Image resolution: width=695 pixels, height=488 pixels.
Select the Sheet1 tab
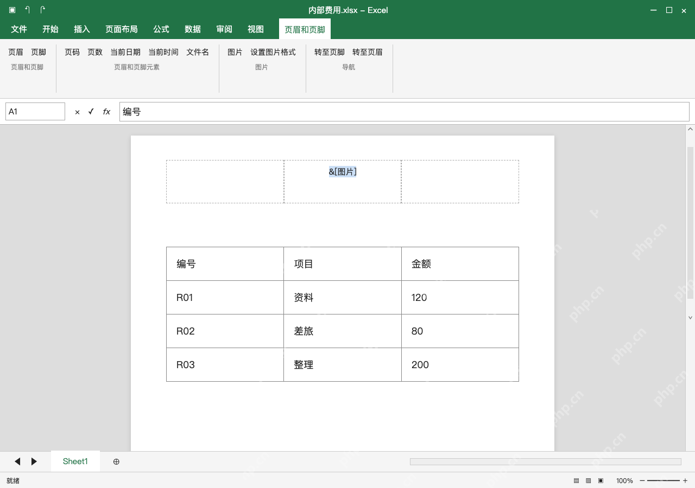(75, 461)
